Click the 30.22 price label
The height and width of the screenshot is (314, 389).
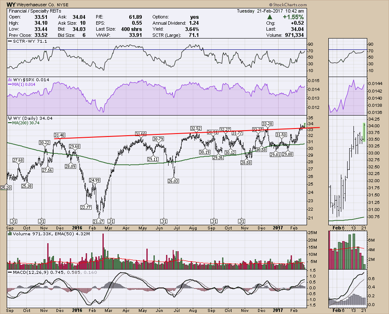point(44,142)
